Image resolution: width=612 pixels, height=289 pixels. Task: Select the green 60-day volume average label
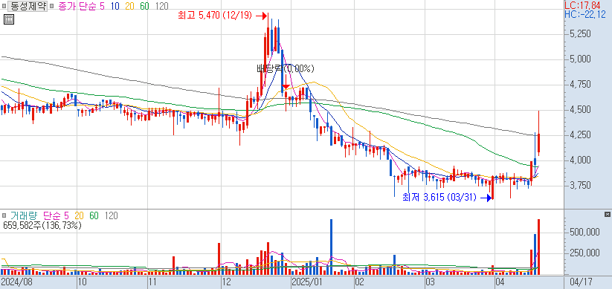pos(94,215)
